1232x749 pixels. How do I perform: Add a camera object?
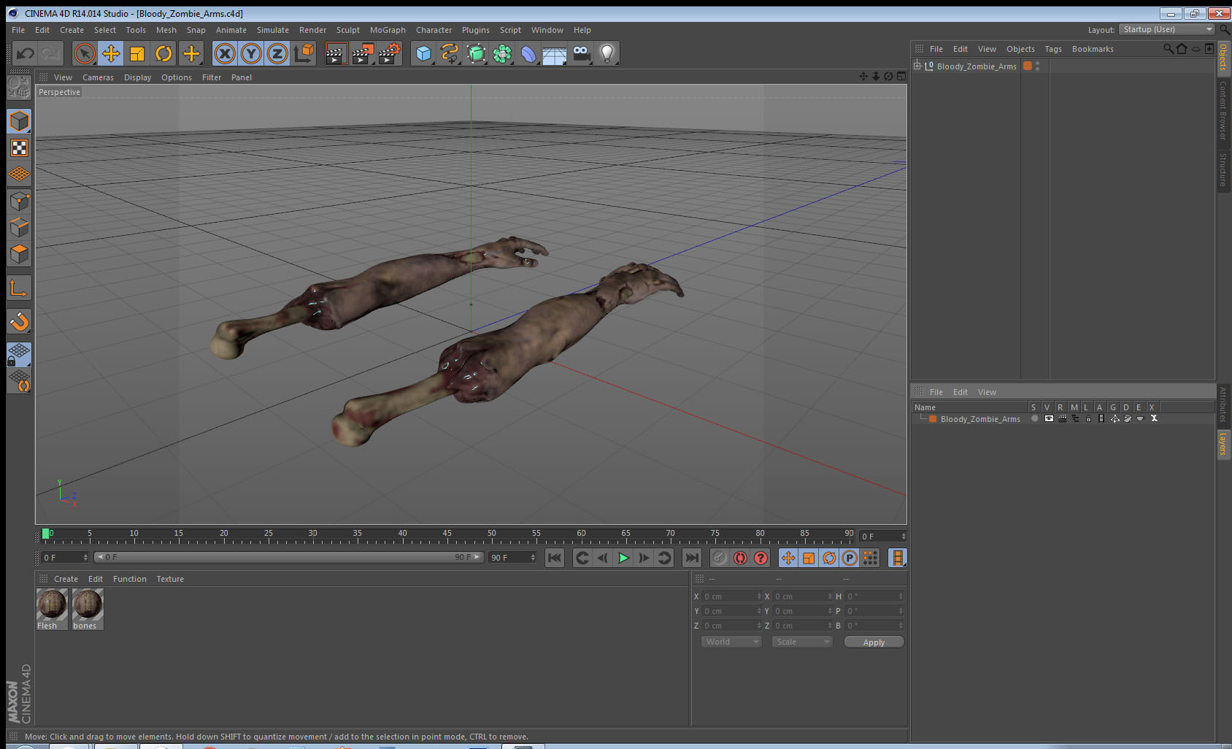[x=582, y=53]
